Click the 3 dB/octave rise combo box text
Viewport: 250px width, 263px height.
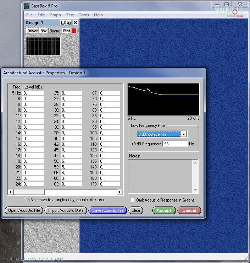pyautogui.click(x=159, y=134)
